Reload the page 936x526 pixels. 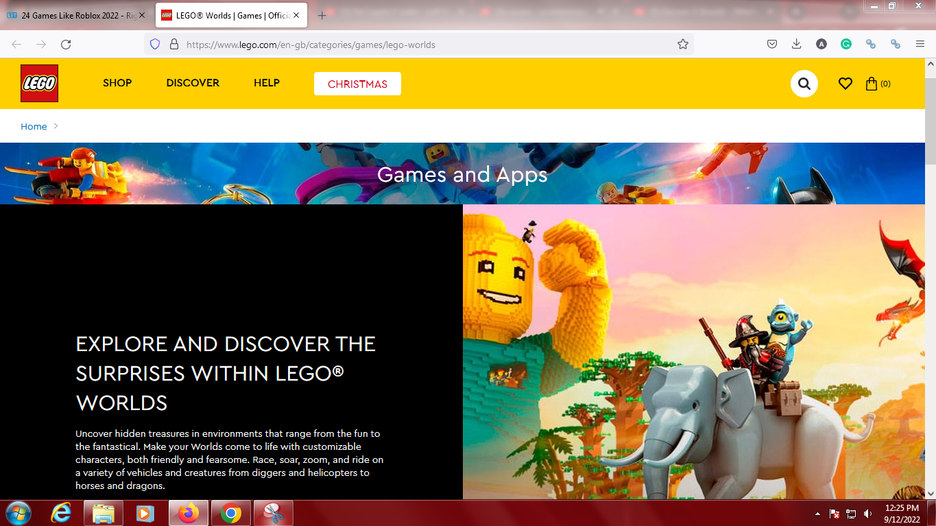(x=66, y=45)
